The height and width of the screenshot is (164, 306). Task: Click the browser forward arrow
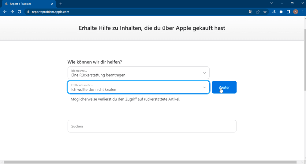pos(12,12)
